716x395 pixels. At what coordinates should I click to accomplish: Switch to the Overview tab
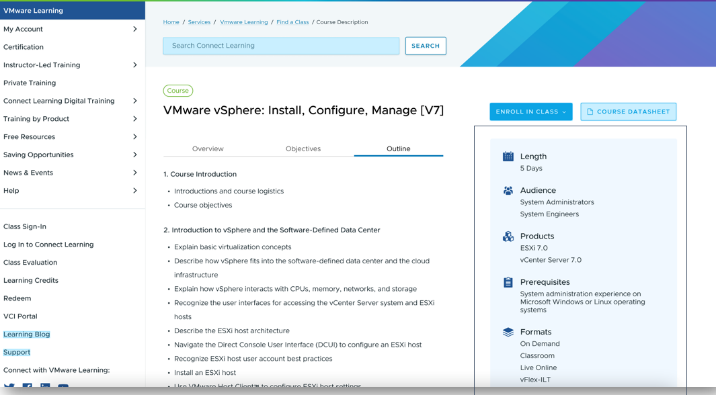[x=208, y=148]
